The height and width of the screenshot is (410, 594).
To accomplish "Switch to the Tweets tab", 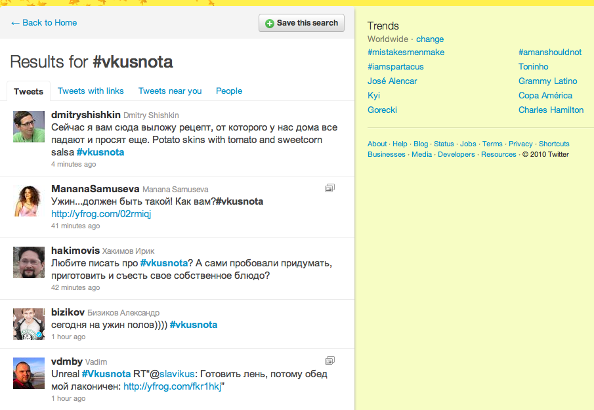I will (28, 91).
